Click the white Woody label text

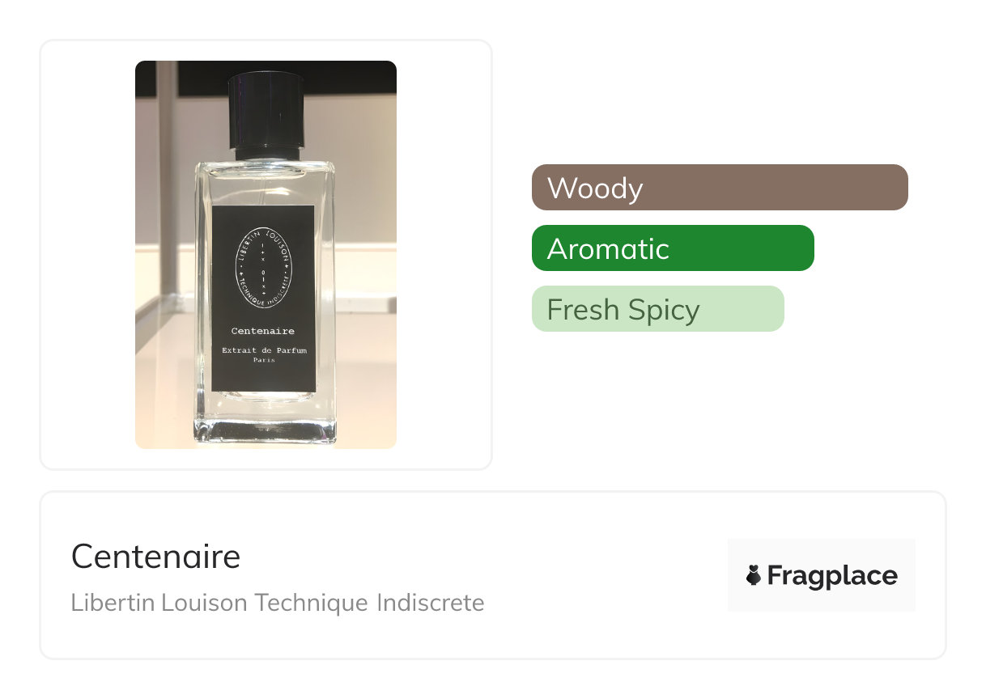pos(595,188)
